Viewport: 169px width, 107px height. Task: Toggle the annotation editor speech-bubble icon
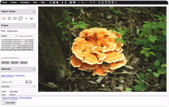tap(74, 2)
